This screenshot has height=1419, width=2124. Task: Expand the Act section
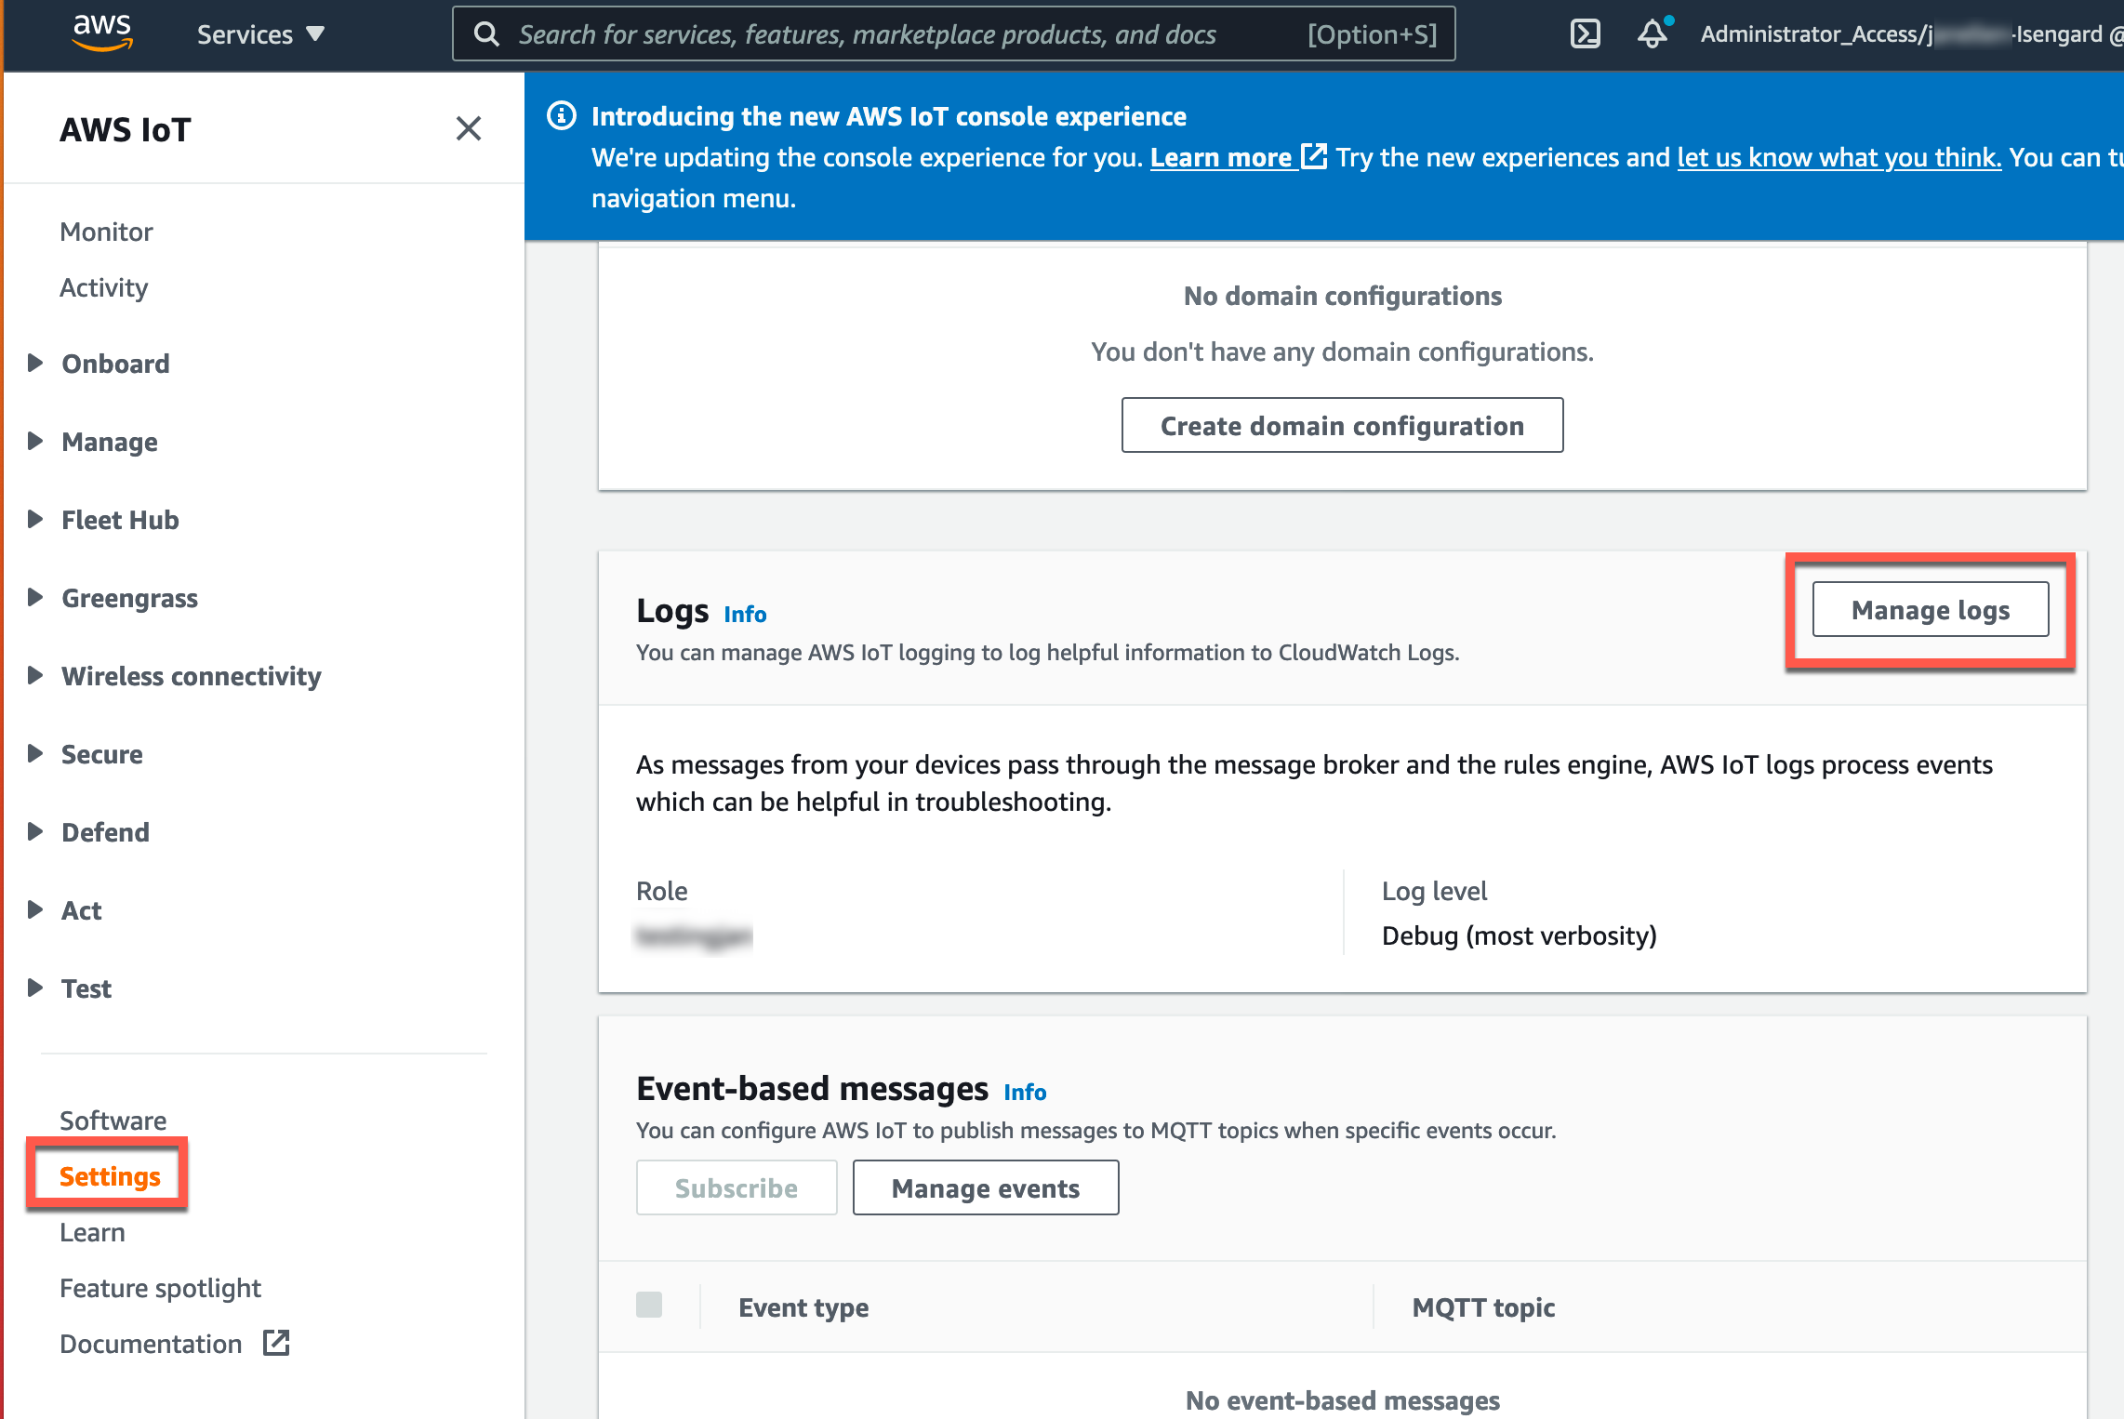pyautogui.click(x=35, y=909)
